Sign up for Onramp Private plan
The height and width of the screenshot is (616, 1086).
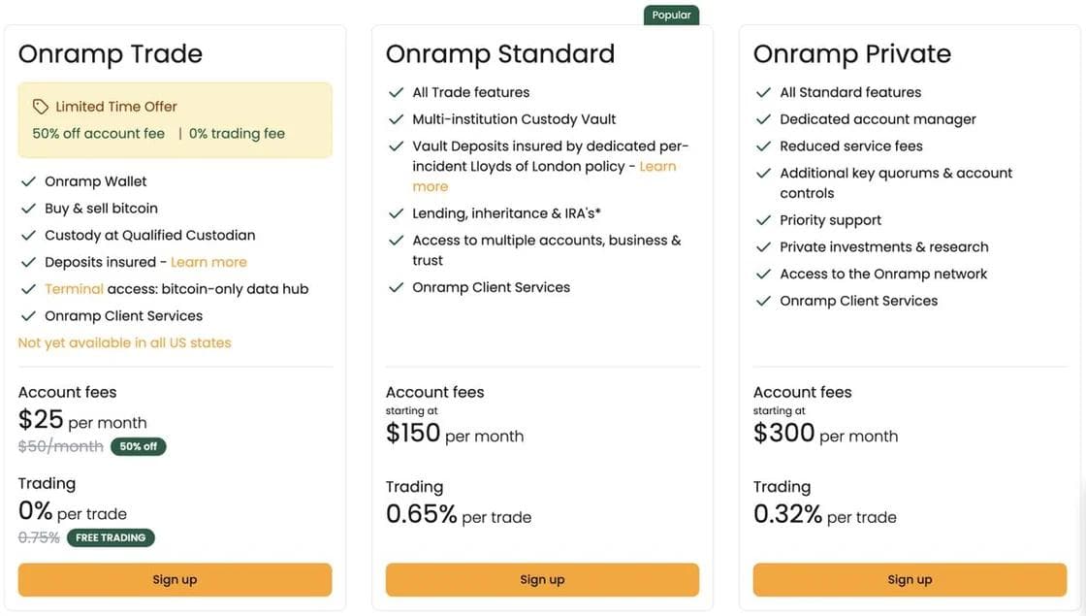(910, 580)
